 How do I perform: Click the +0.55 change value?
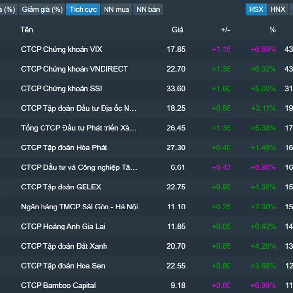click(221, 108)
